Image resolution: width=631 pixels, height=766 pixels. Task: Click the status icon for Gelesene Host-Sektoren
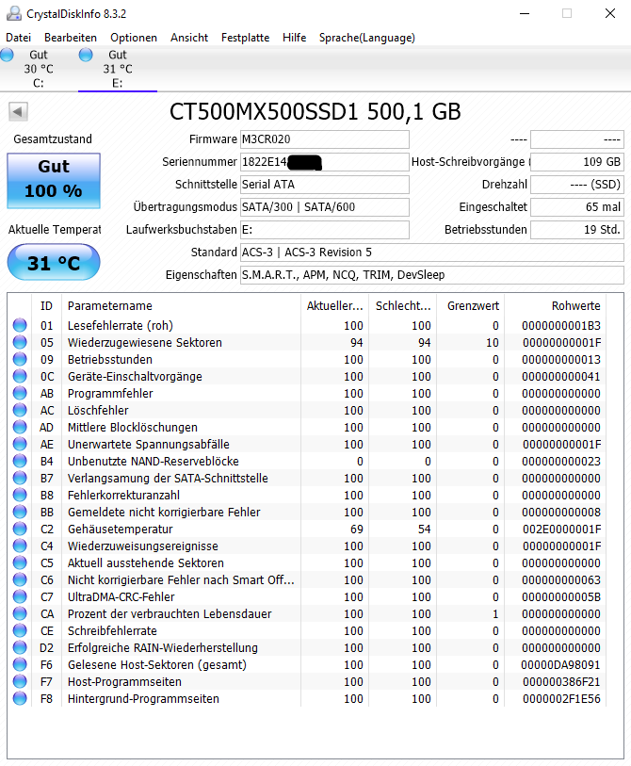click(x=20, y=664)
